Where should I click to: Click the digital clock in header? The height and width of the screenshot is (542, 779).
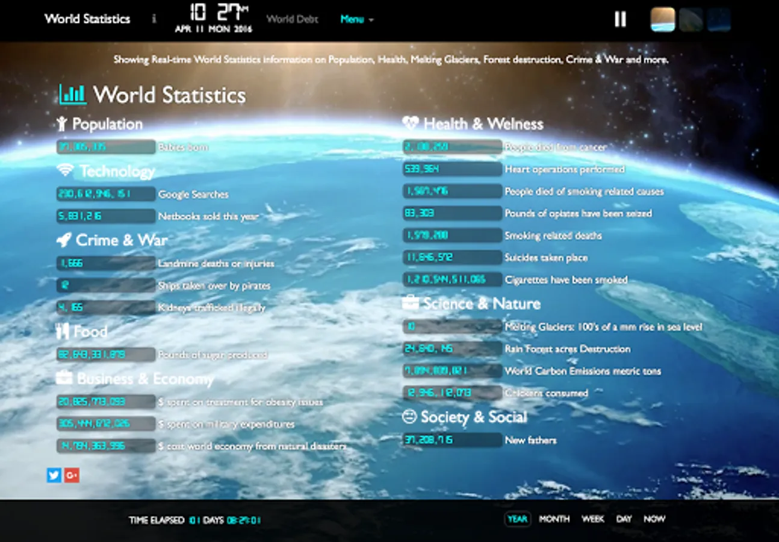(219, 11)
